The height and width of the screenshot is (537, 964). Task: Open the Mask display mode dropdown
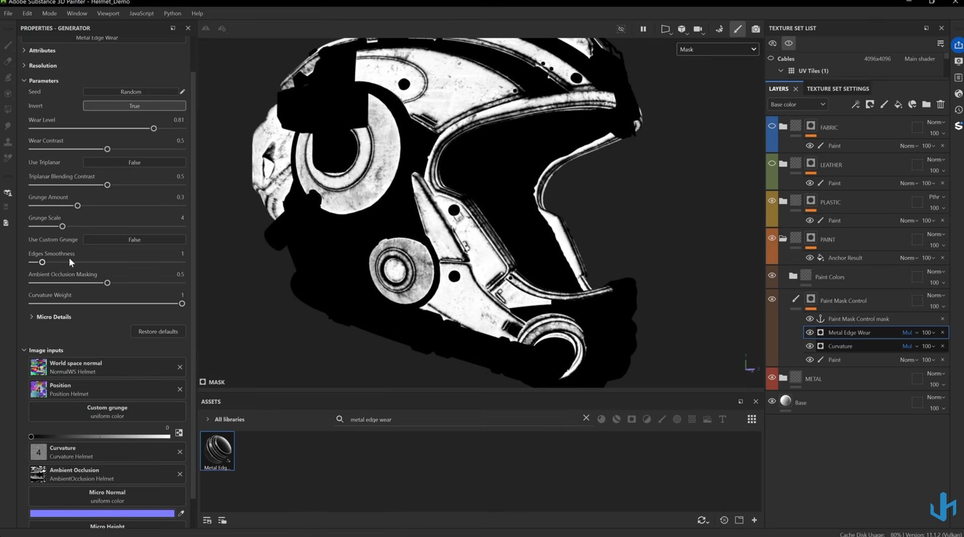(717, 49)
